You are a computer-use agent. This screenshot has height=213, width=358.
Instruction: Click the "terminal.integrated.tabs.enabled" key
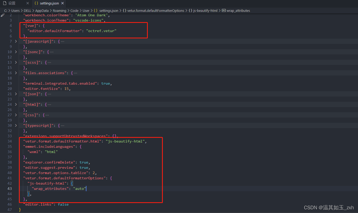click(x=60, y=83)
